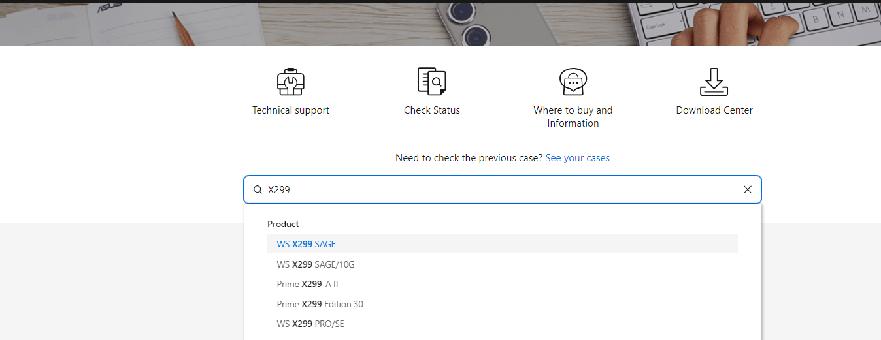Open the See your cases link

(x=577, y=158)
